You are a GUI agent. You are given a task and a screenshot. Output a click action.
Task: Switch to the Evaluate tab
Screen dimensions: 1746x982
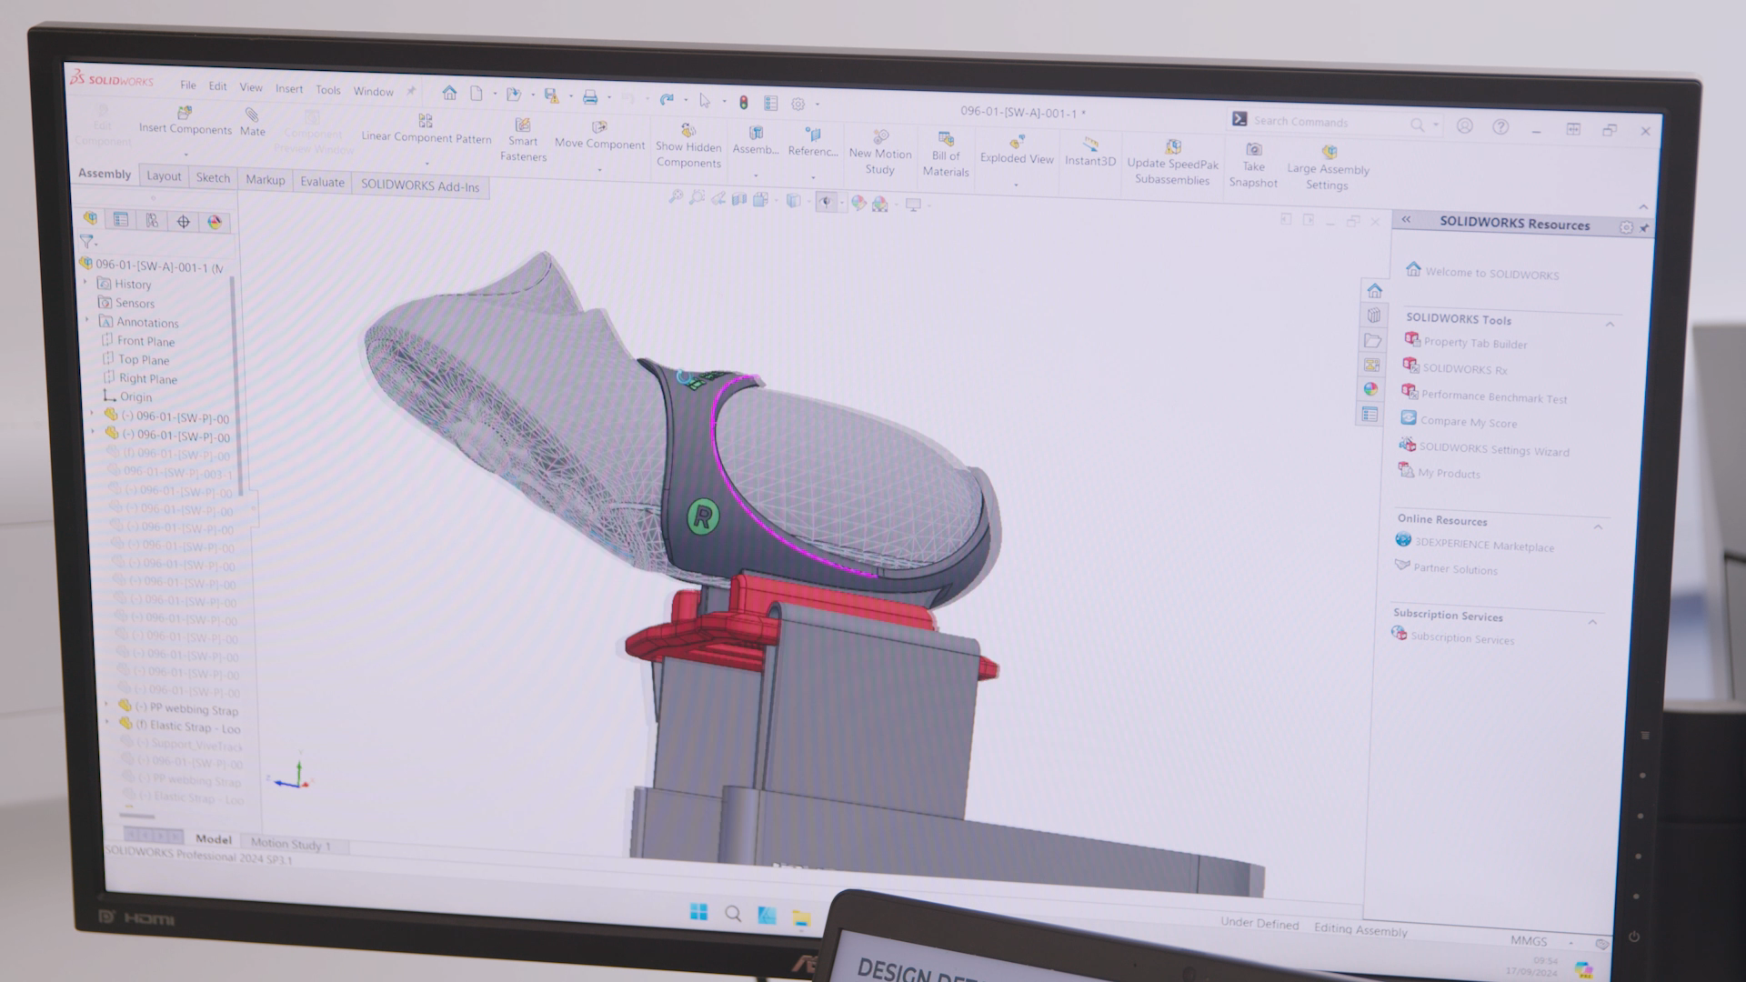323,182
